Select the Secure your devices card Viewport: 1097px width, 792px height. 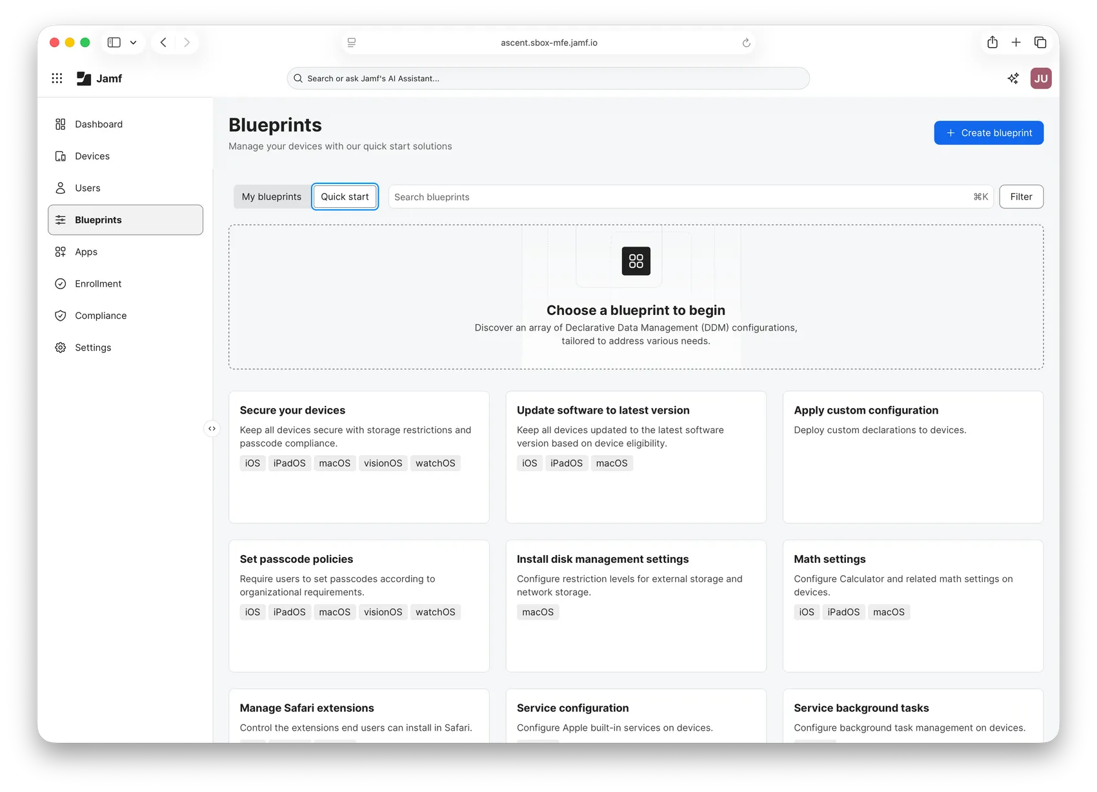(359, 456)
